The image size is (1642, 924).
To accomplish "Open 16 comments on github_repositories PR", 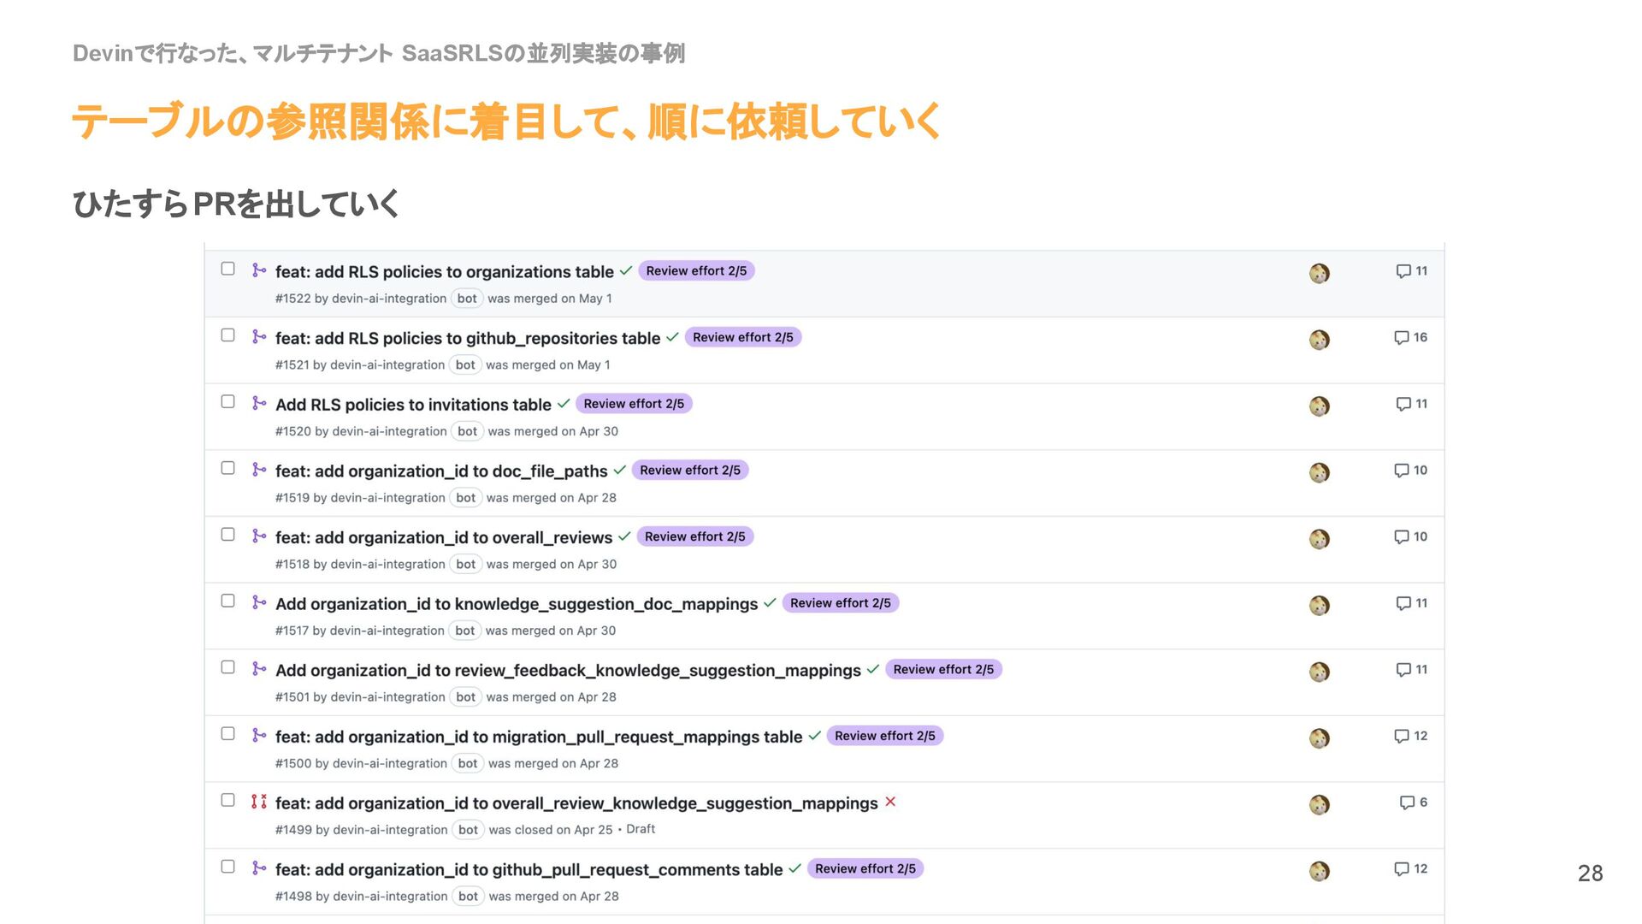I will coord(1411,337).
